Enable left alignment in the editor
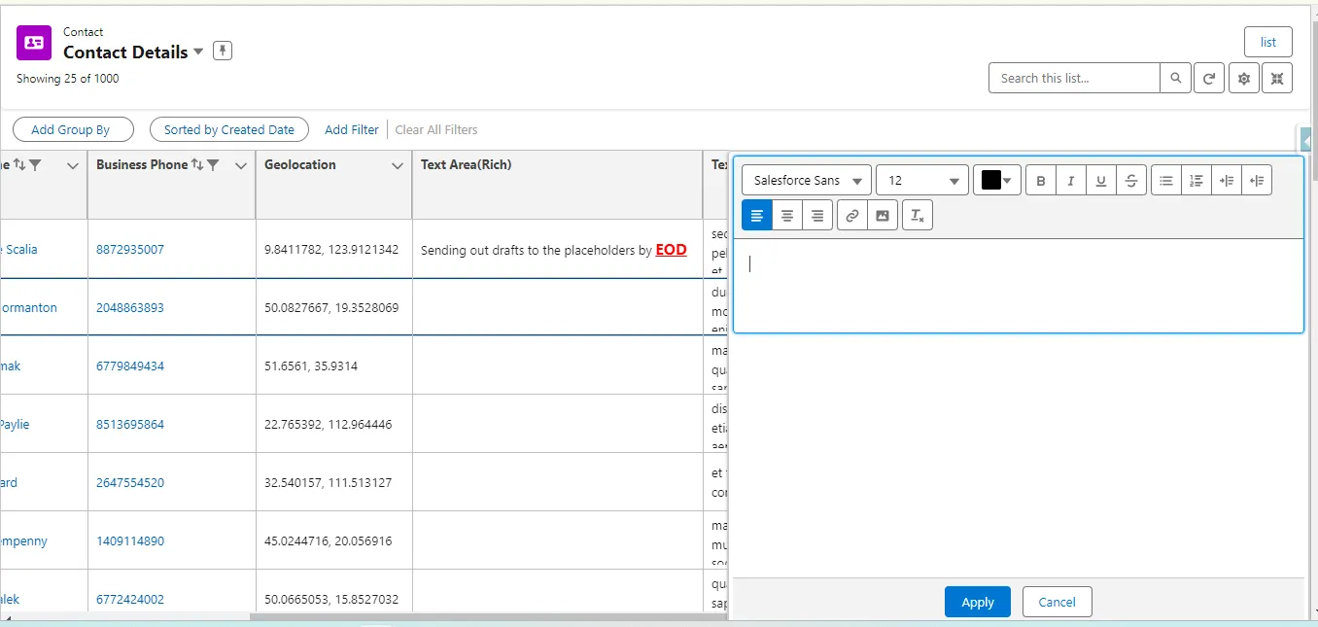This screenshot has height=627, width=1318. click(x=756, y=215)
